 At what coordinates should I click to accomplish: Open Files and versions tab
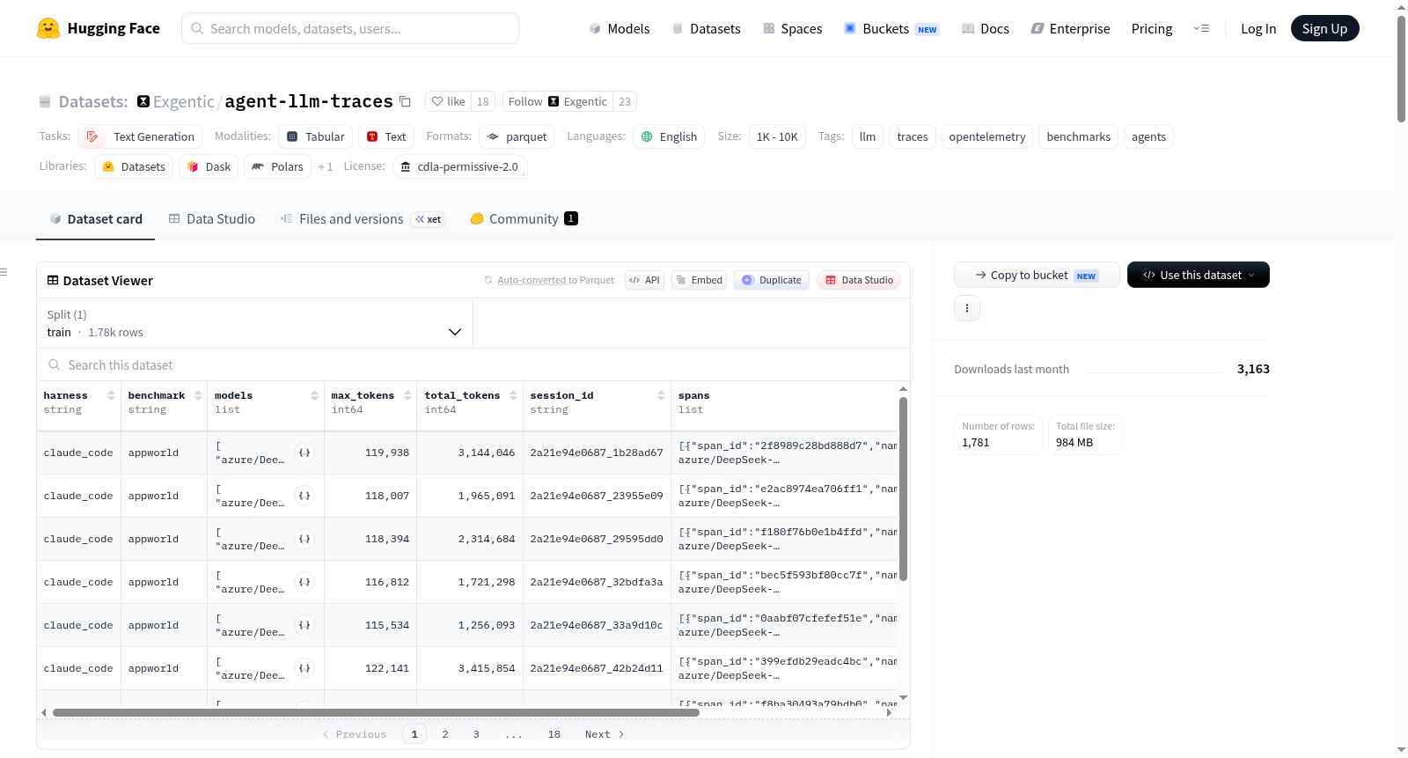(x=362, y=219)
